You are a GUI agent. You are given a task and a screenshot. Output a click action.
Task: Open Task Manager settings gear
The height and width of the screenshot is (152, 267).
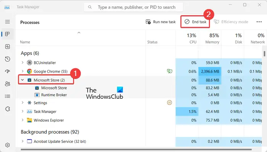(x=8, y=145)
